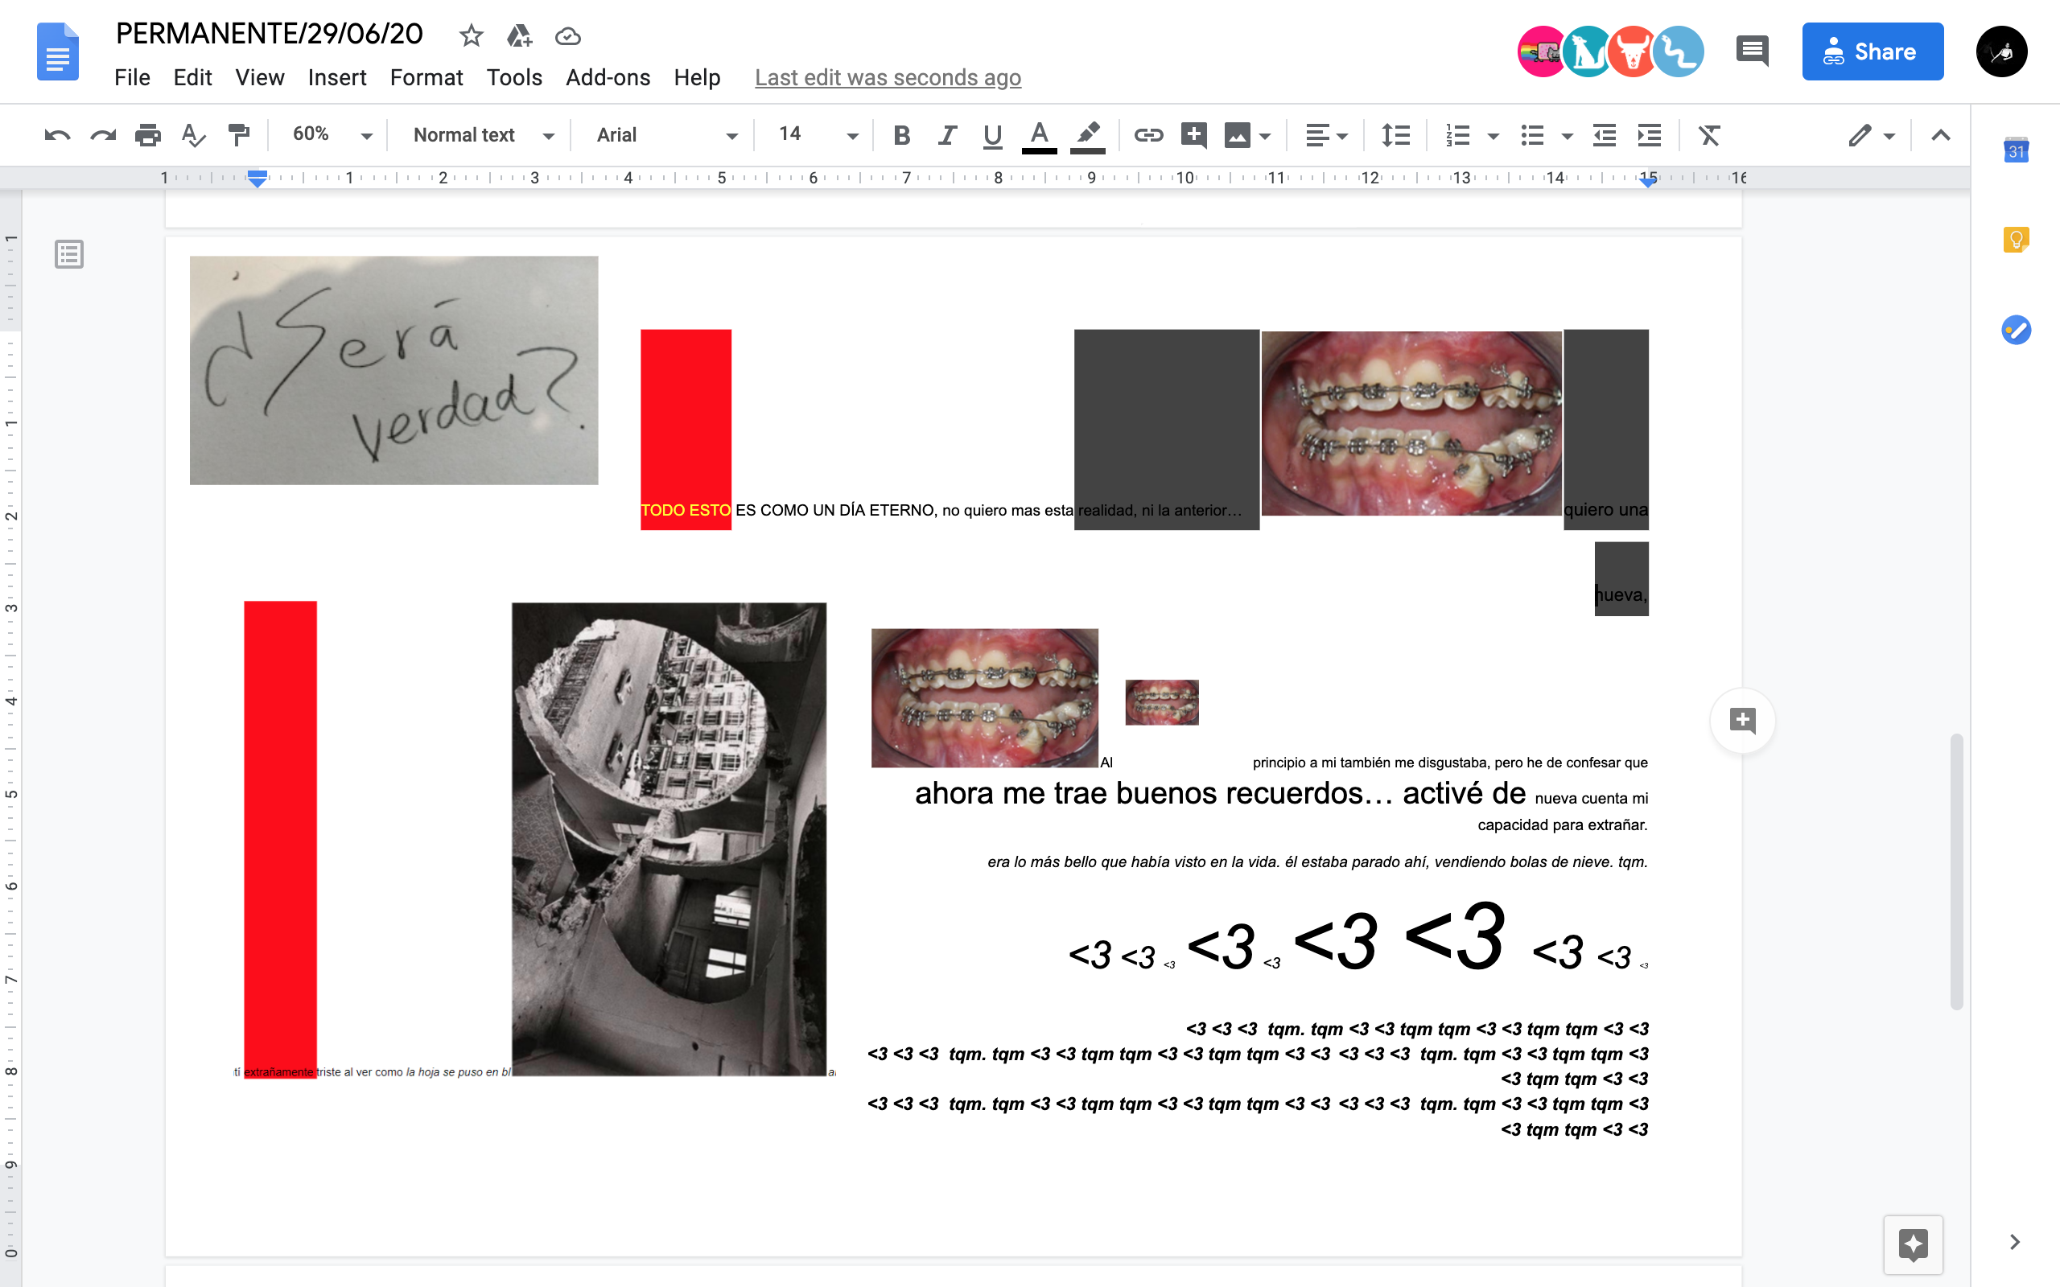
Task: Click the blue Share button
Action: point(1872,52)
